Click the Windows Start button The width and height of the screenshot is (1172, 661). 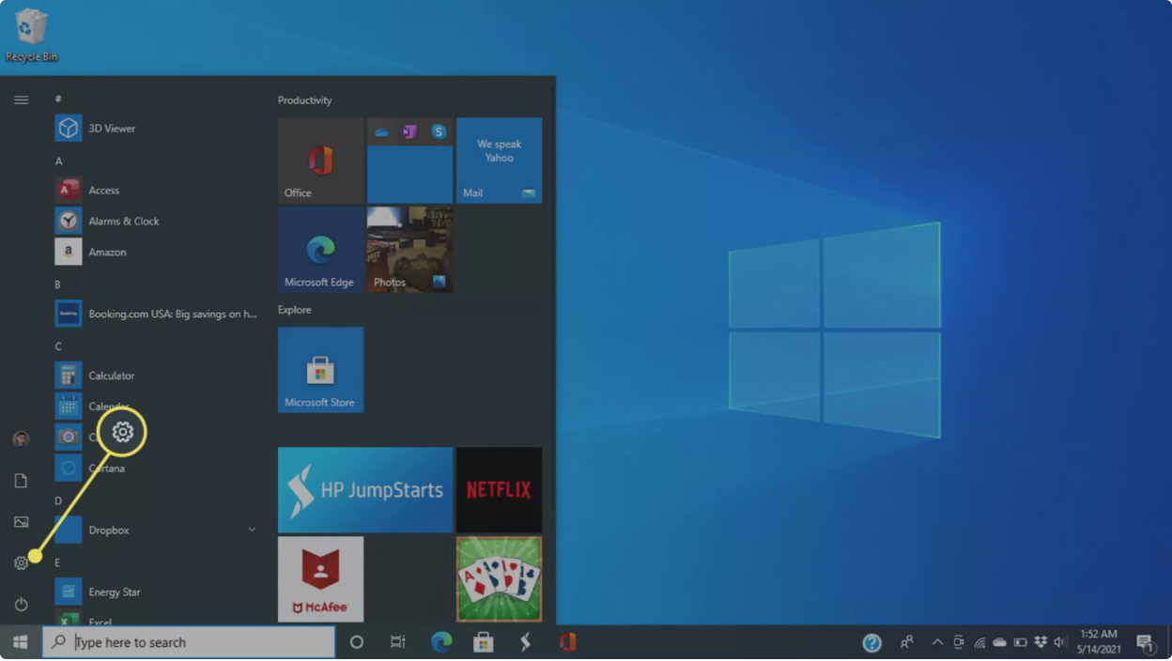21,642
